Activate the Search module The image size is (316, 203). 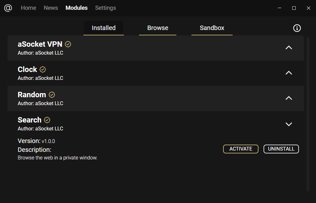click(x=241, y=149)
